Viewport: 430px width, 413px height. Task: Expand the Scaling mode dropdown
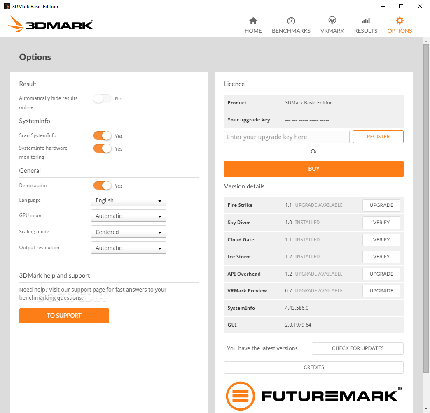click(129, 232)
